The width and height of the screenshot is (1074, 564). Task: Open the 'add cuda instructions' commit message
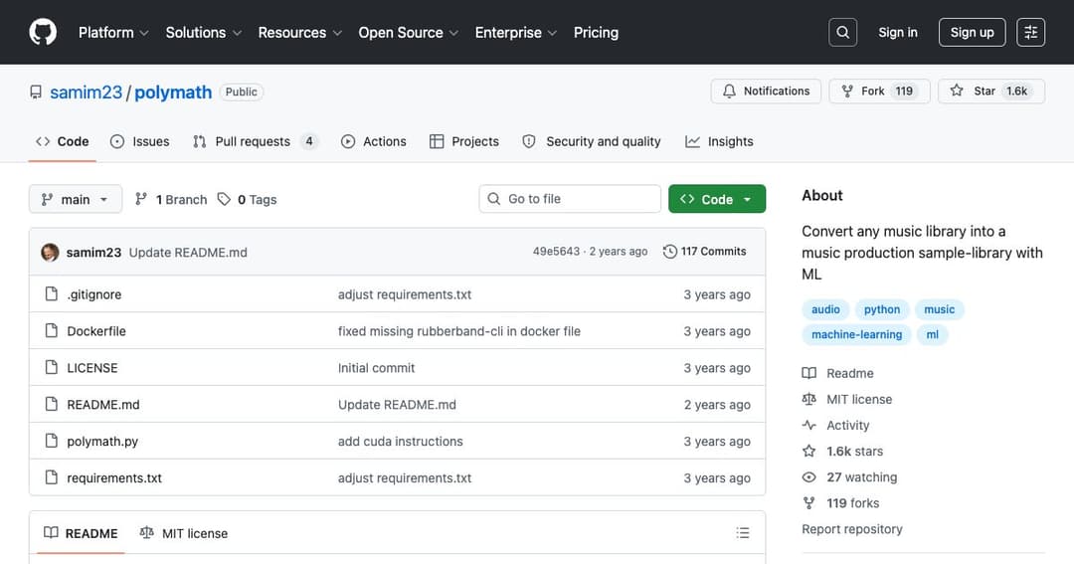pos(400,442)
